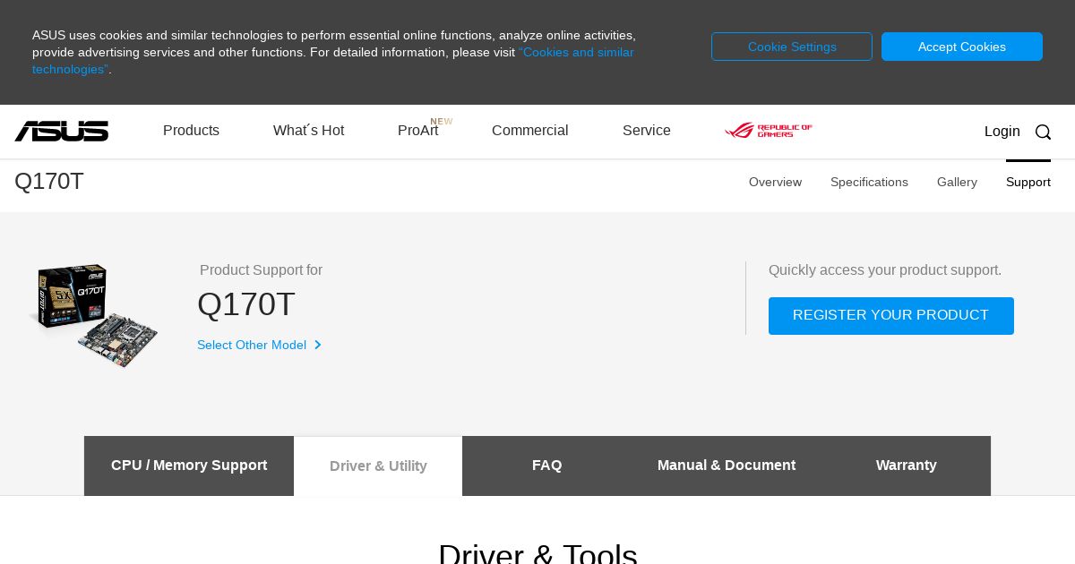The height and width of the screenshot is (564, 1075).
Task: Go to the Gallery tab
Action: tap(957, 182)
